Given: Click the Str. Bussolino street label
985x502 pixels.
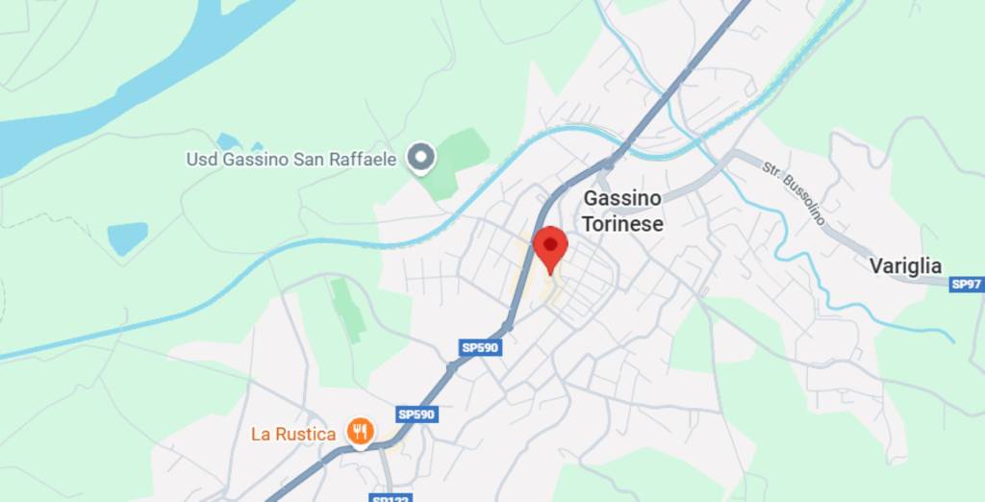Looking at the screenshot, I should pos(793,193).
